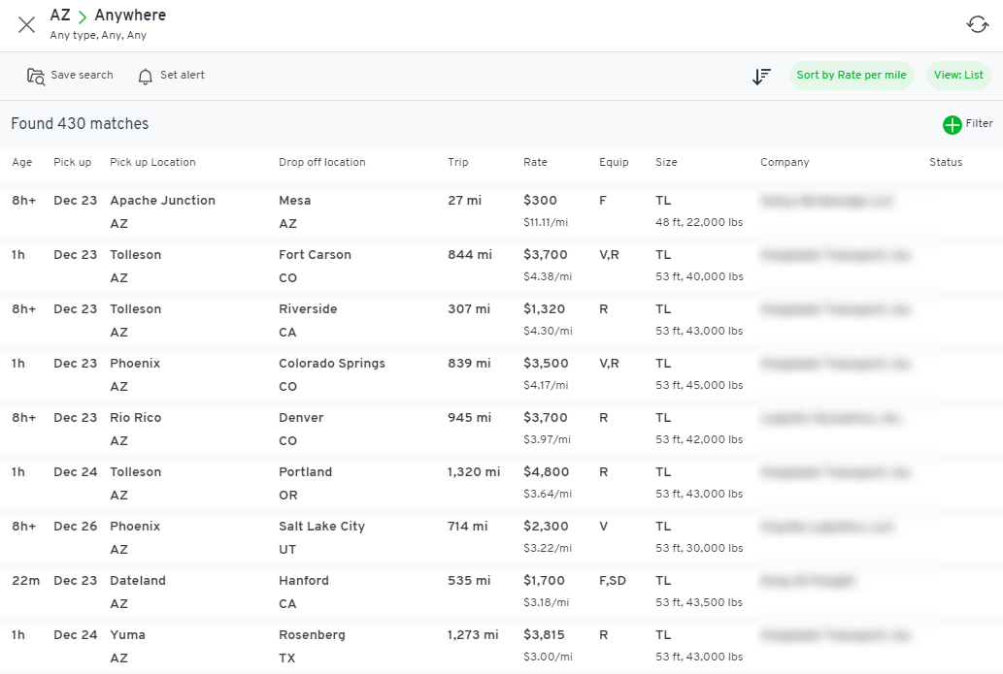Click the Age column header

coord(22,163)
